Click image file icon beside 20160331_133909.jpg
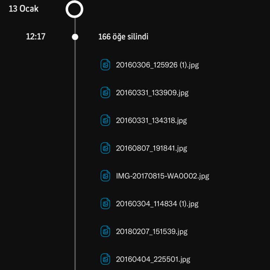The width and height of the screenshot is (270, 270). pos(105,92)
